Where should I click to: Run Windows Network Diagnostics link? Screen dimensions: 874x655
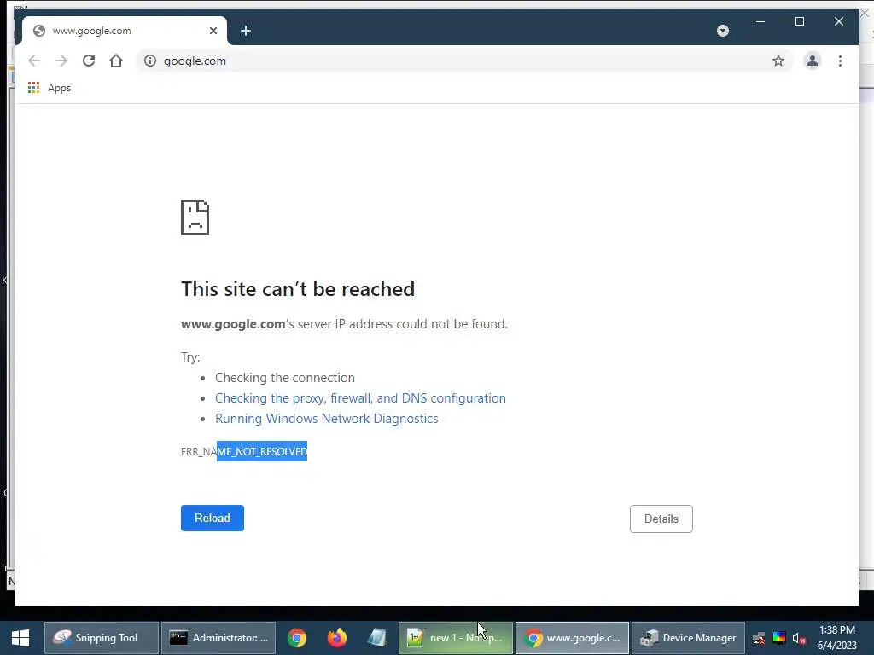click(327, 419)
